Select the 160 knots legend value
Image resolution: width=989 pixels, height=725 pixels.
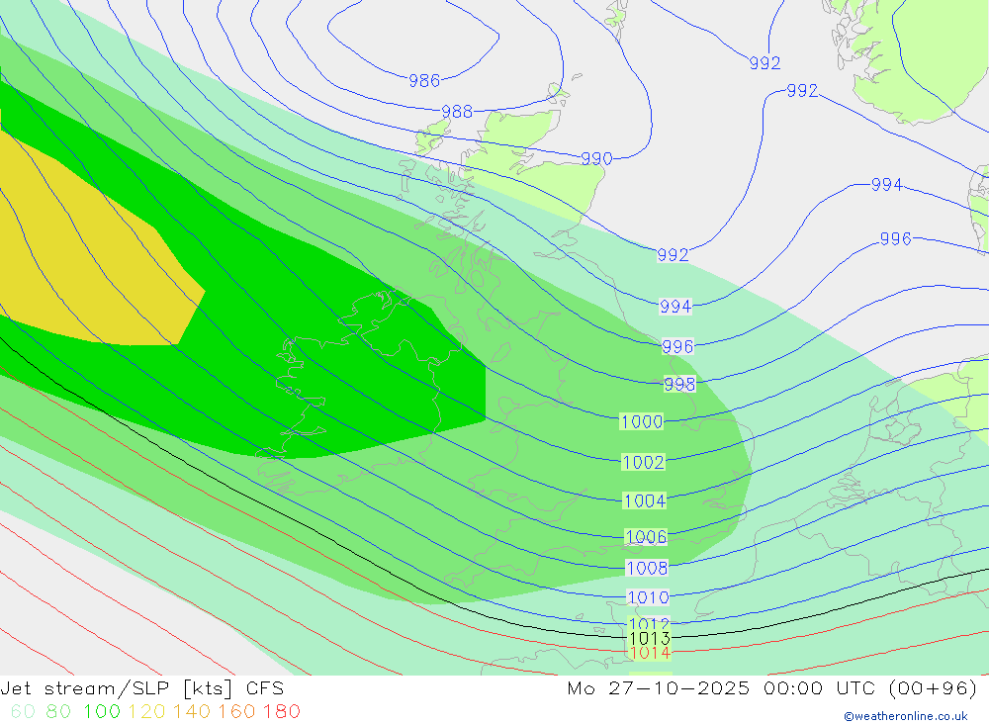(236, 712)
